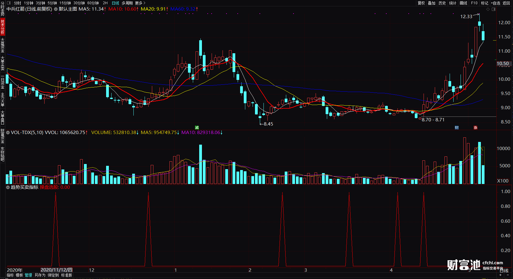The width and height of the screenshot is (513, 279).
Task: Open the 统计 statistics tool
Action: pyautogui.click(x=453, y=3)
